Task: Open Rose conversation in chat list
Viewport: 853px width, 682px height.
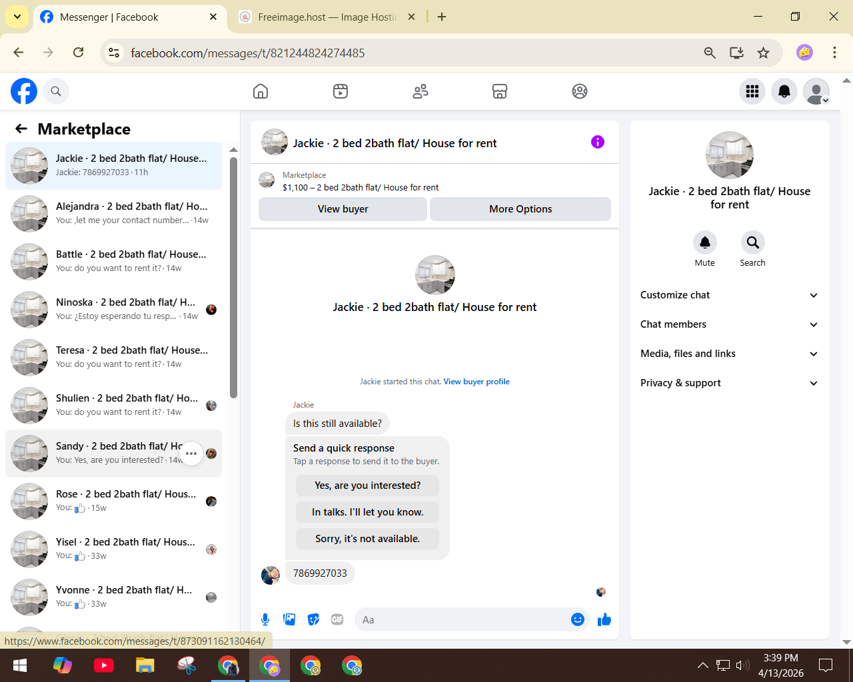Action: coord(113,502)
